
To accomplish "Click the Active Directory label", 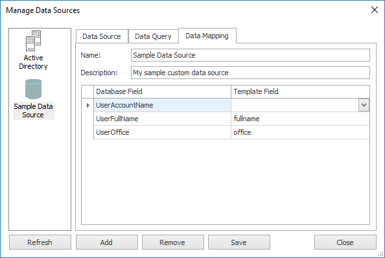I will [33, 62].
